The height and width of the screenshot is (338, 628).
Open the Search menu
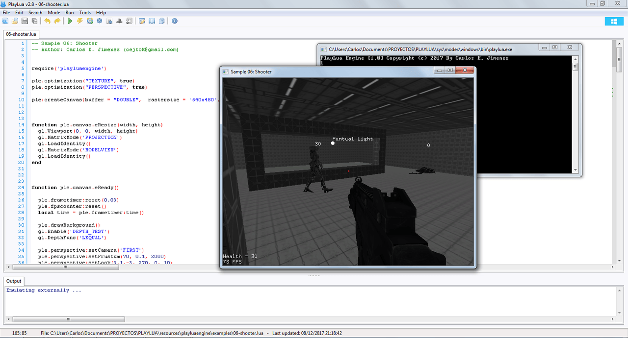[x=35, y=12]
